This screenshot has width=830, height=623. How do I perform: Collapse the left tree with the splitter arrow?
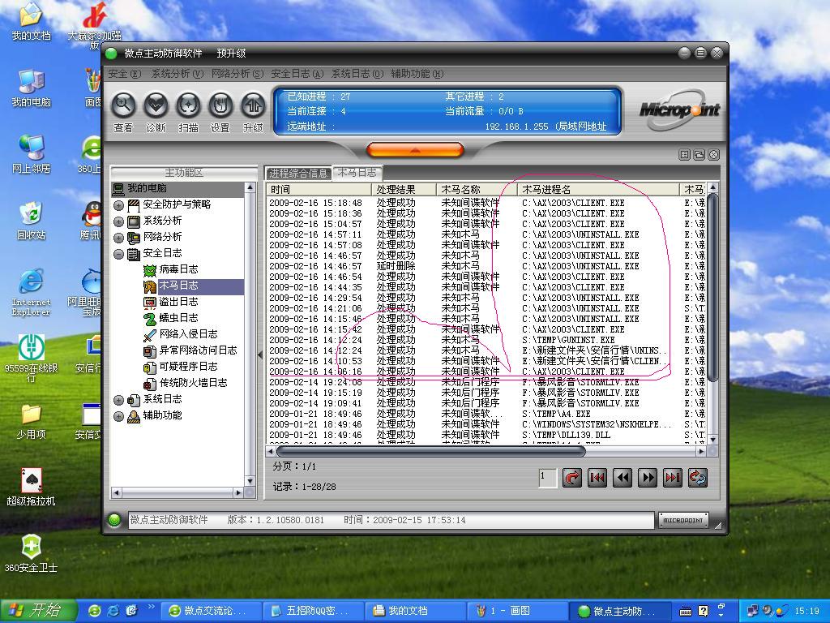260,355
